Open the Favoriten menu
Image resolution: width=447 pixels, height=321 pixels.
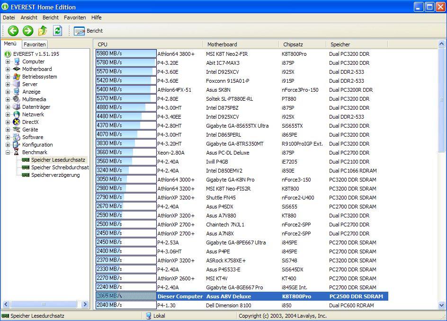click(x=75, y=17)
